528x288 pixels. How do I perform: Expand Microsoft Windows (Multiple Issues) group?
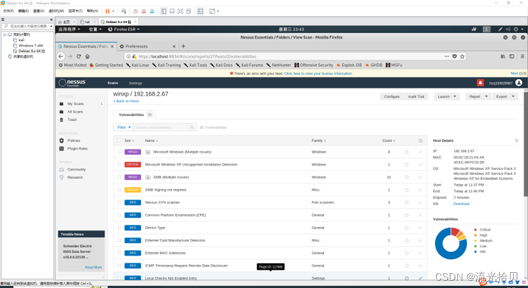click(x=148, y=152)
